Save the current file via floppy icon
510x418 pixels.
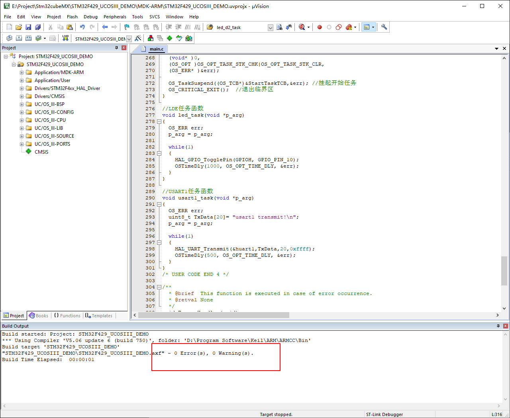click(x=28, y=27)
